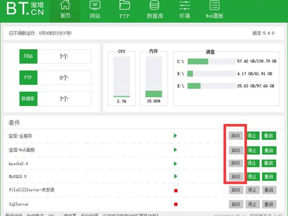Click running status icon of Apache2.4
Screen dimensions: 288x216
click(175, 164)
